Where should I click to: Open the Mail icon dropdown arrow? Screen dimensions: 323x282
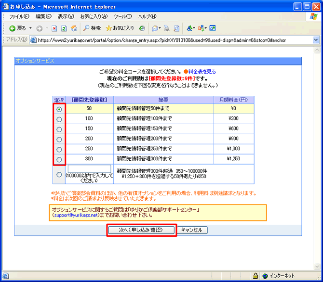(160, 28)
